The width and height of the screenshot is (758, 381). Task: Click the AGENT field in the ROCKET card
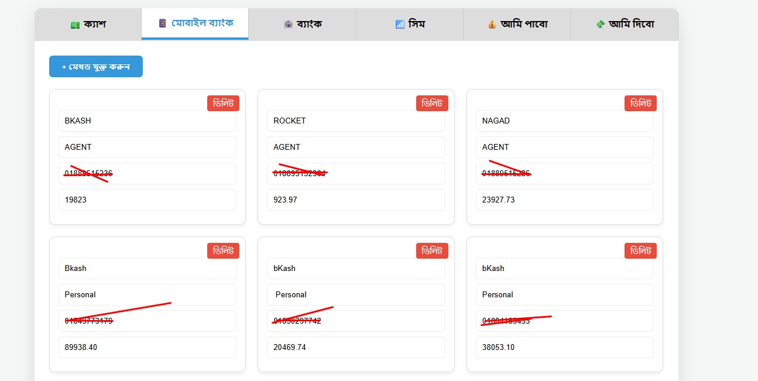(x=356, y=147)
